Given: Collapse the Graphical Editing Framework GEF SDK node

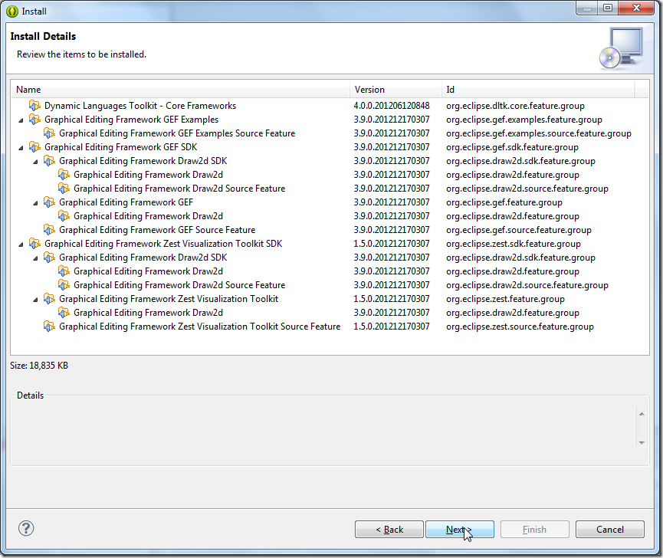Looking at the screenshot, I should [21, 148].
